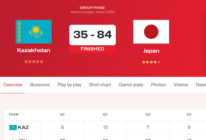Click the large Japan flag

pyautogui.click(x=151, y=32)
